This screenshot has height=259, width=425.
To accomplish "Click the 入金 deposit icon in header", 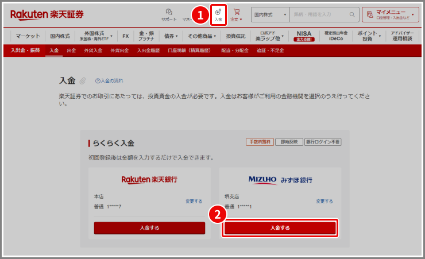I will click(218, 15).
